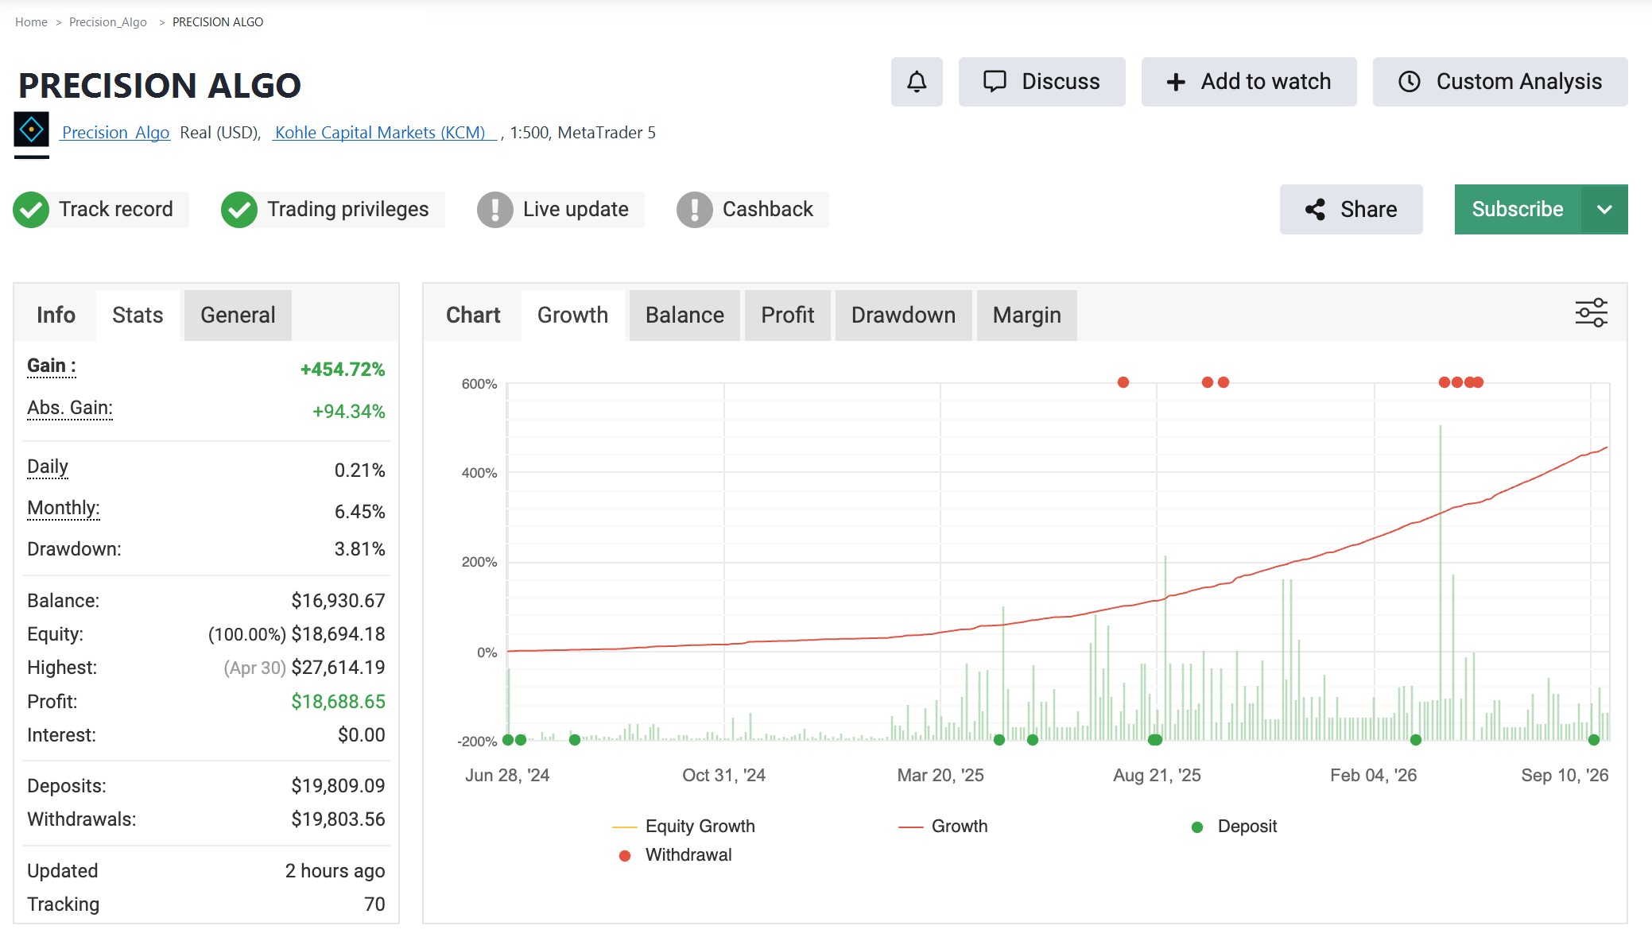Expand the Subscribe dropdown arrow
Image resolution: width=1652 pixels, height=941 pixels.
[1604, 210]
